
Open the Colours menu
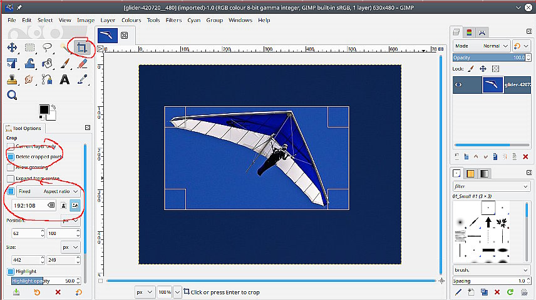tap(131, 20)
